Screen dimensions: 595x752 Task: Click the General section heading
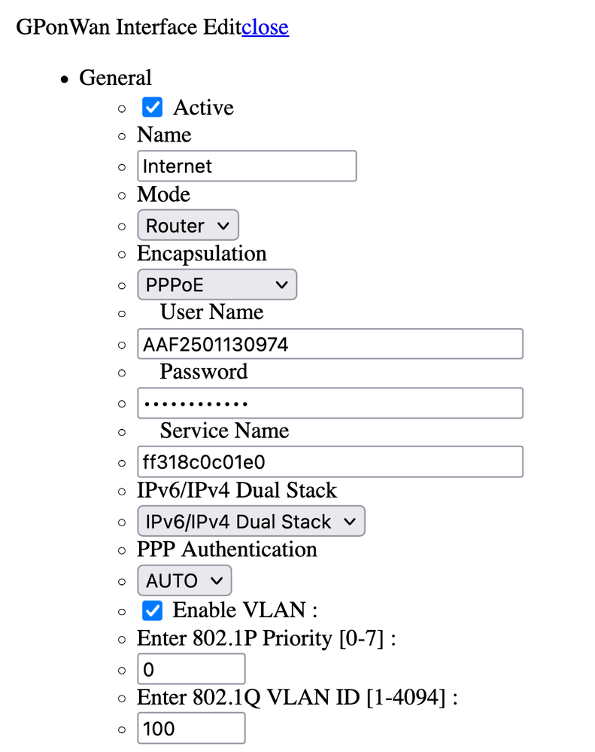[x=115, y=78]
